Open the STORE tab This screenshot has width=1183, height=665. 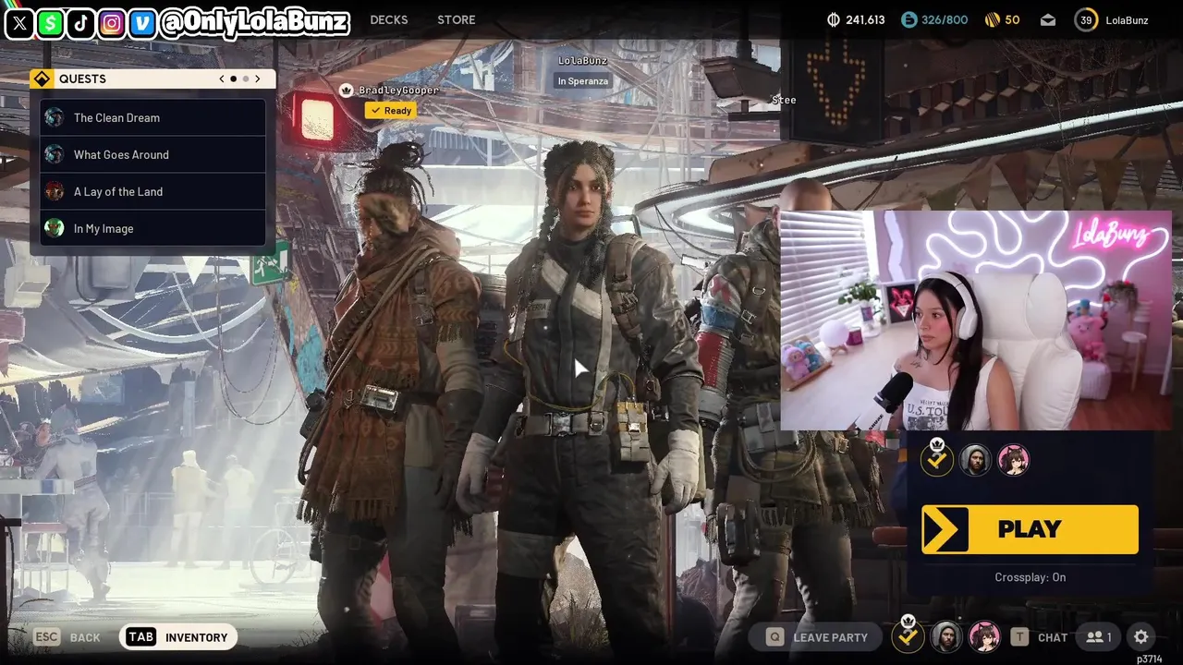(457, 19)
